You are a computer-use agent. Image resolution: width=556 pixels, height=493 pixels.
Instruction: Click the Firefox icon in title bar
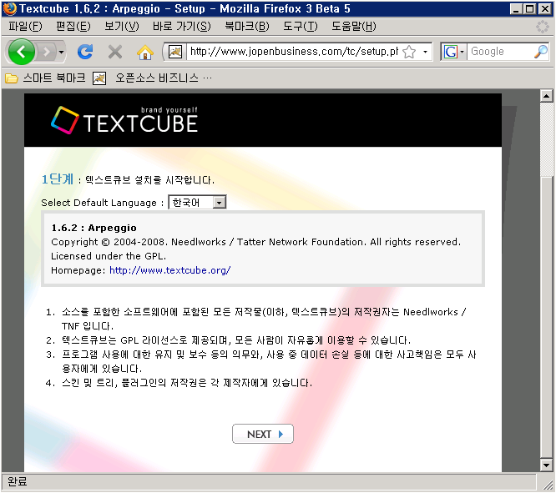(9, 8)
